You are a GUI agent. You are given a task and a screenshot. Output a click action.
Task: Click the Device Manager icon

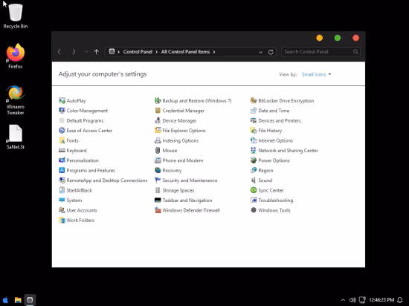pyautogui.click(x=158, y=120)
